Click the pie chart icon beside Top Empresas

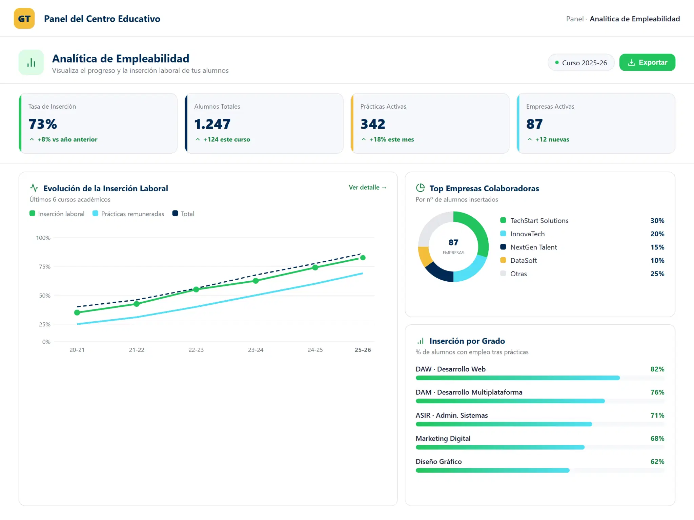(x=420, y=188)
